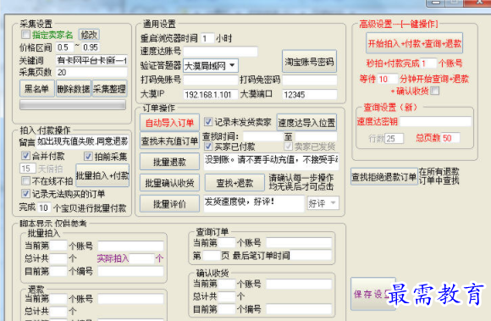The width and height of the screenshot is (491, 321).
Task: Click the 实际拍入 count field
Action: tap(142, 258)
